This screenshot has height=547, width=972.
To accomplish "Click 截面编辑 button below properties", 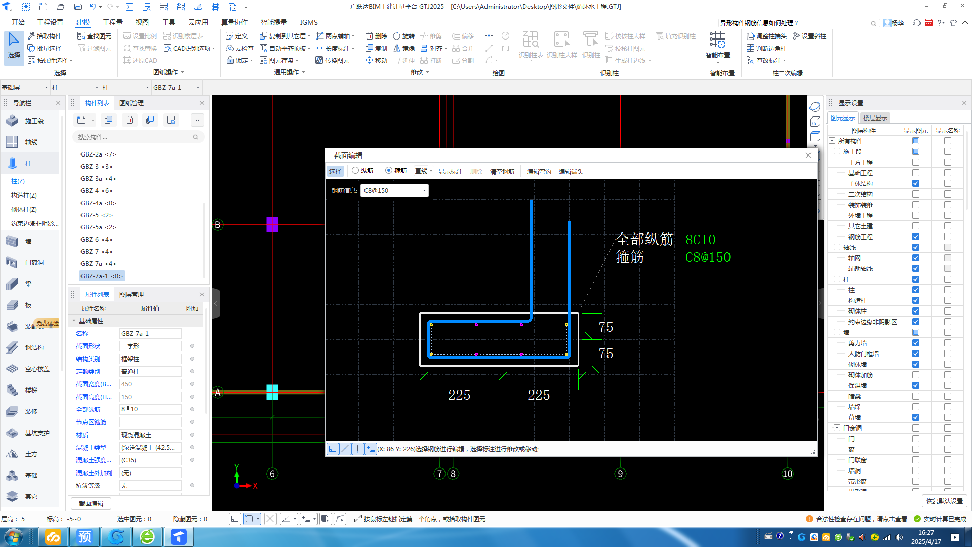I will coord(91,503).
